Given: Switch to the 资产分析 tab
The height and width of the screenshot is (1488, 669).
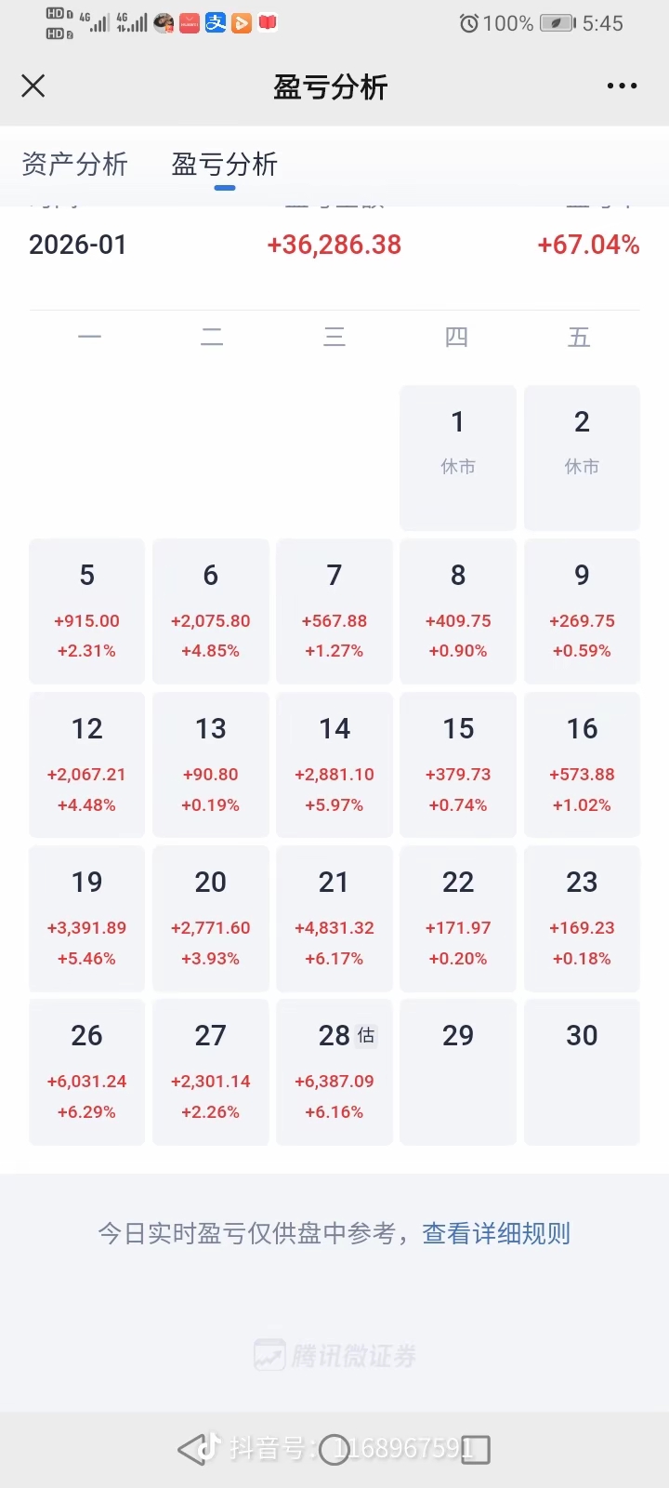Looking at the screenshot, I should point(74,165).
